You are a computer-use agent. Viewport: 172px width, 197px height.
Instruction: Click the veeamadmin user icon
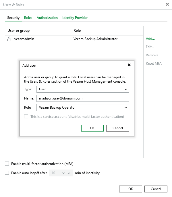pos(9,39)
